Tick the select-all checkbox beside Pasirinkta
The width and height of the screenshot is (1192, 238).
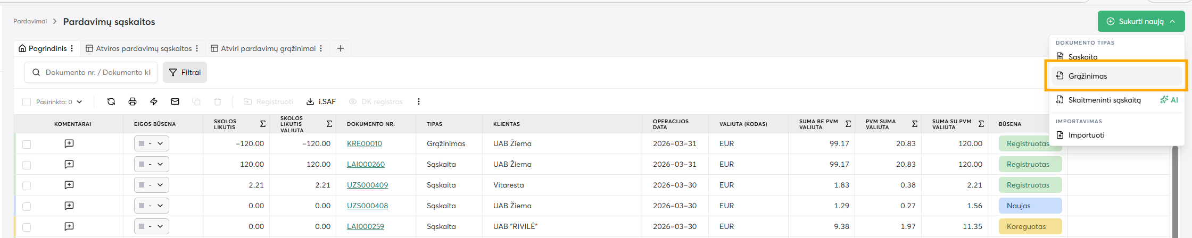27,102
